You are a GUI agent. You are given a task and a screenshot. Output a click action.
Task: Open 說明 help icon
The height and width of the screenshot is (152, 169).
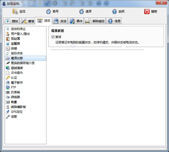[x=114, y=11]
